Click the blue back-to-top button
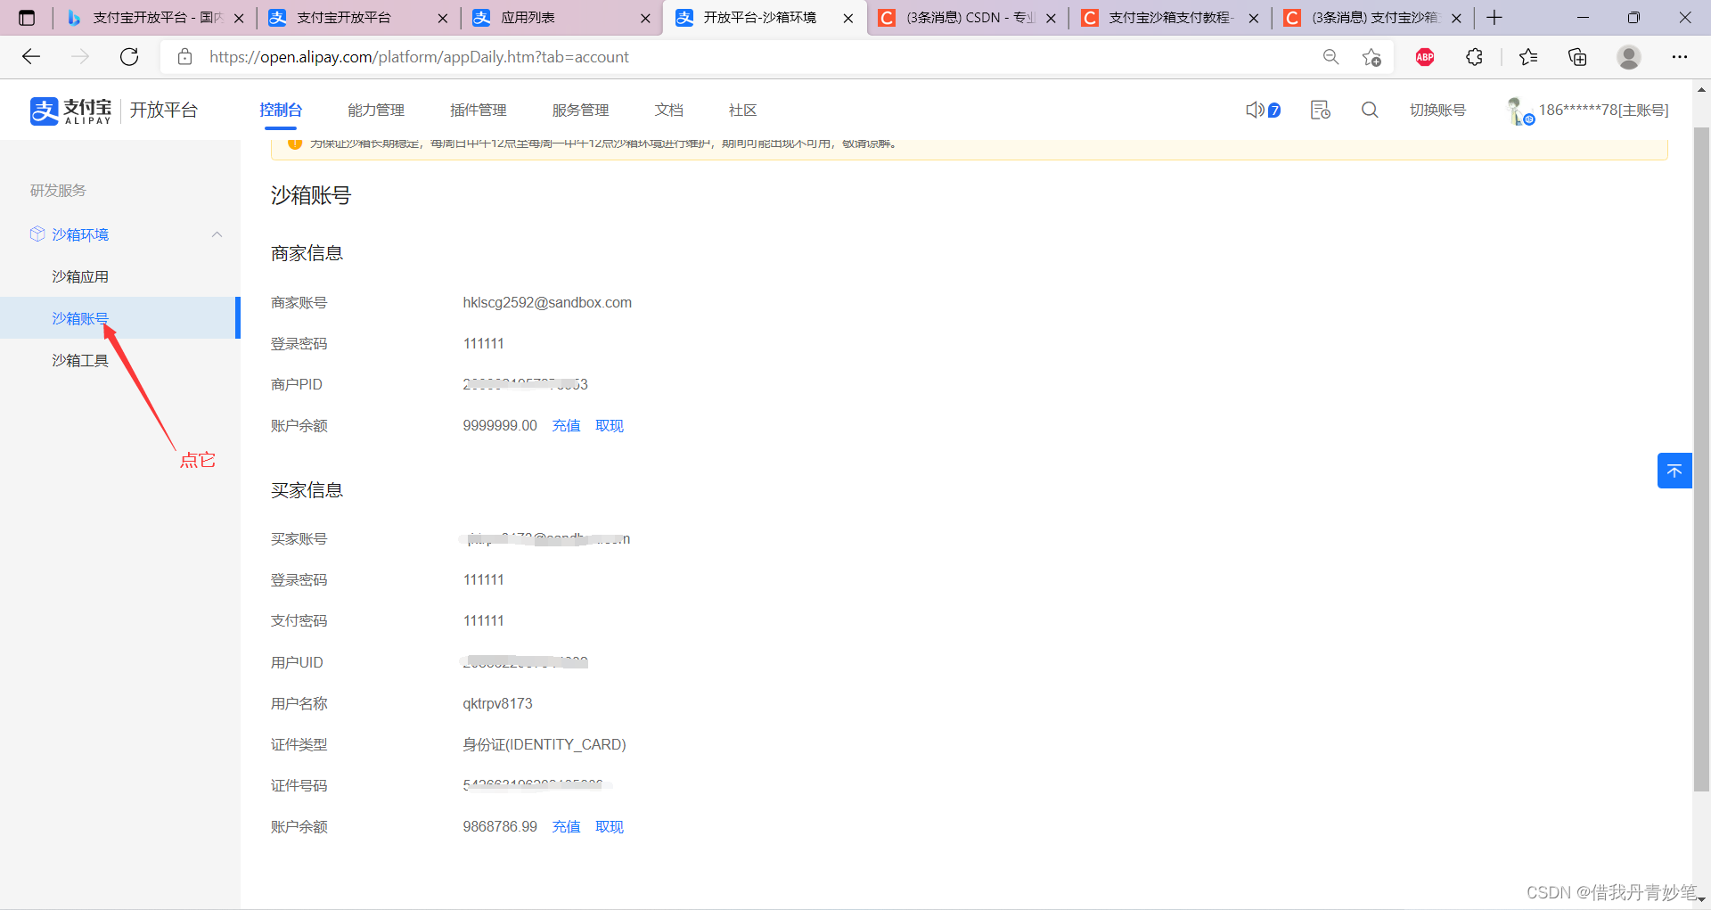1711x910 pixels. [x=1674, y=471]
